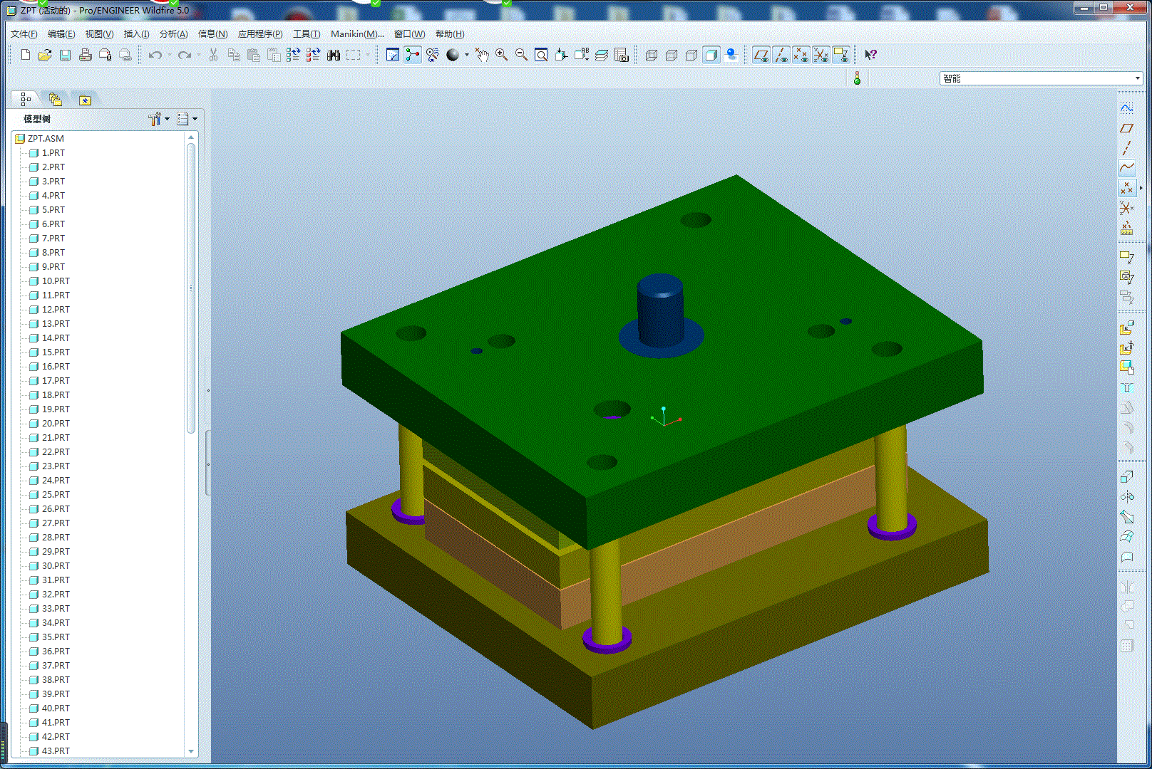
Task: Open the Layers stack icon
Action: pyautogui.click(x=602, y=55)
